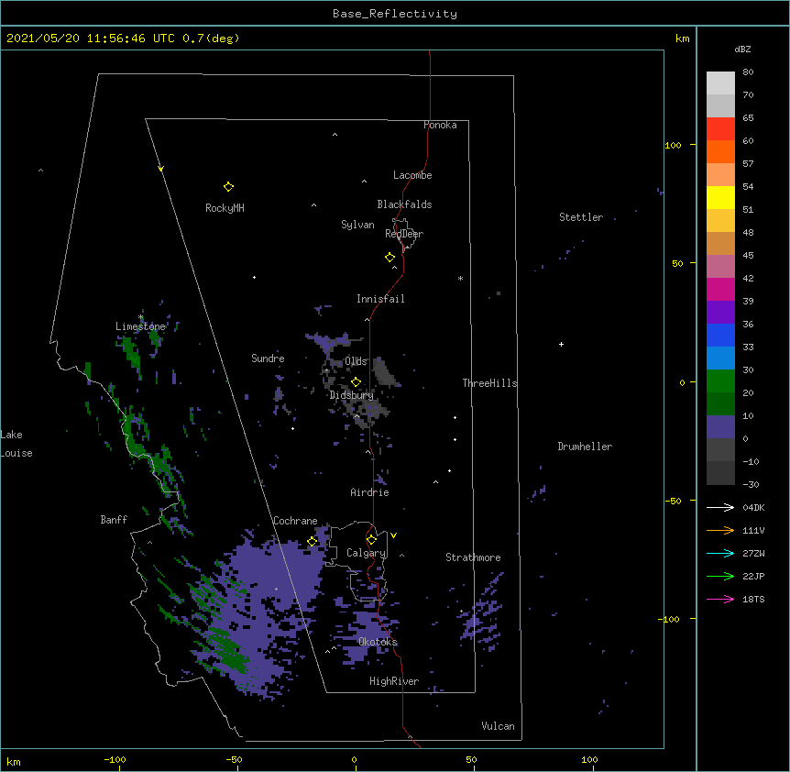Click the 04DK legend text
This screenshot has width=790, height=772.
pos(753,507)
